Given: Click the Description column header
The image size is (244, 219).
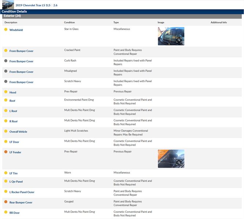Looking at the screenshot, I should 11,23.
